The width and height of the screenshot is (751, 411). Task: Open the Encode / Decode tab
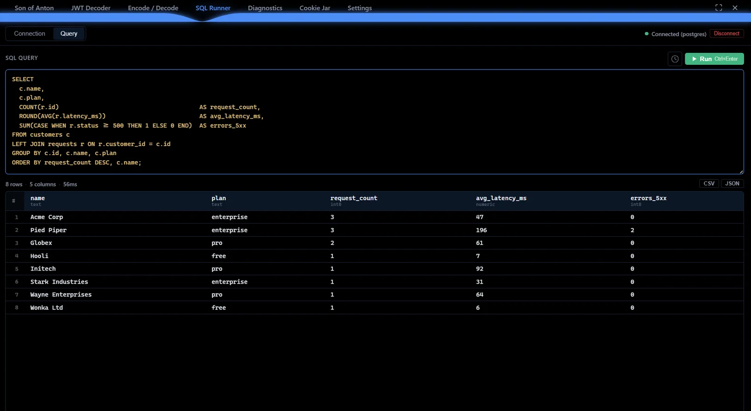(153, 8)
